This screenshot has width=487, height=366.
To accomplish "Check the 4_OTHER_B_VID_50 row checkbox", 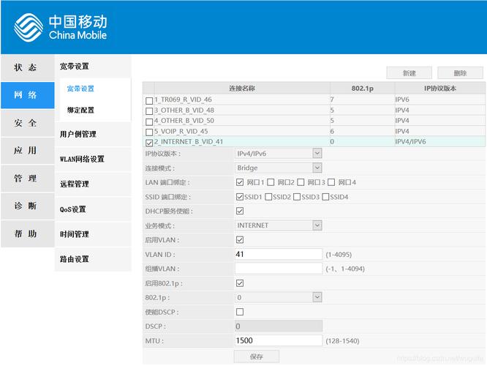I will tap(149, 122).
